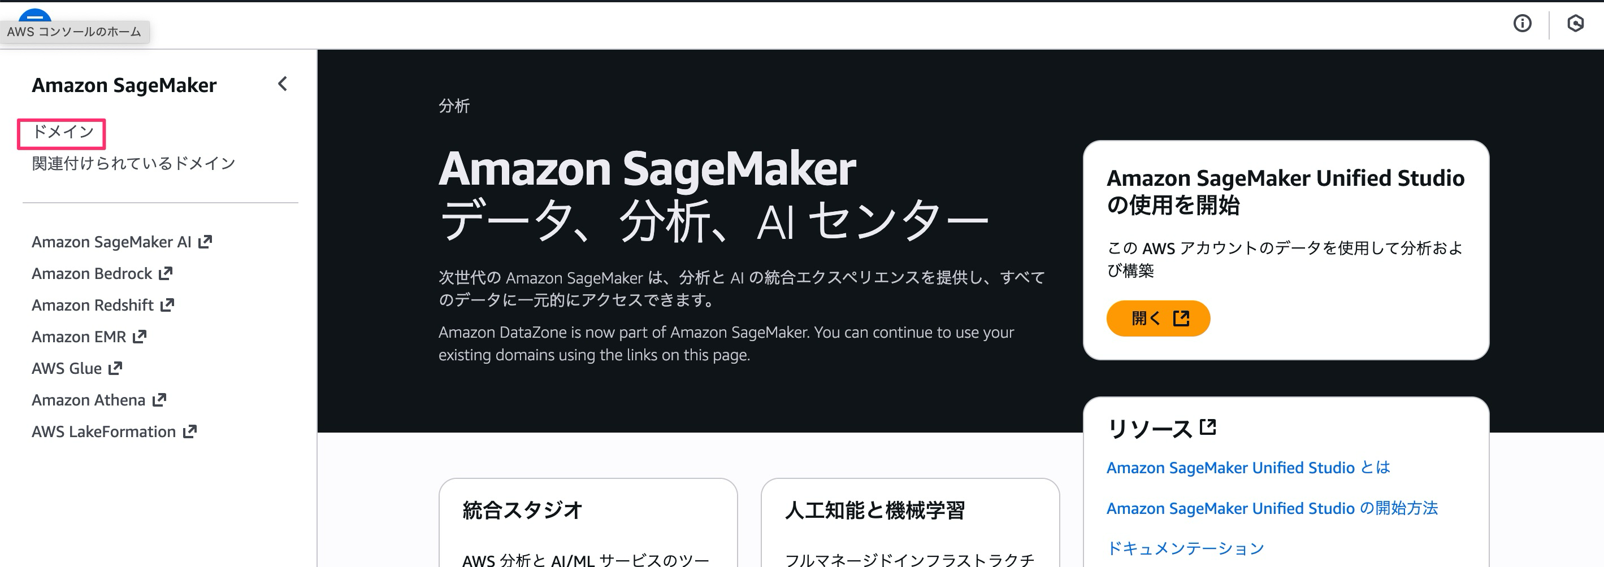Click external link icon beside Amazon Redshift

coord(167,305)
